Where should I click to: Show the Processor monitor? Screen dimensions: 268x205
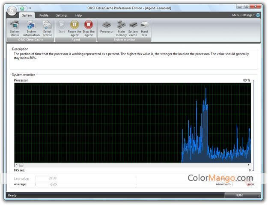pyautogui.click(x=107, y=27)
